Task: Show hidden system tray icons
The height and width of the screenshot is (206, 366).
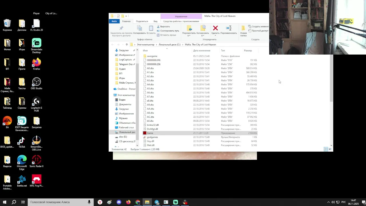Action: [x=328, y=202]
